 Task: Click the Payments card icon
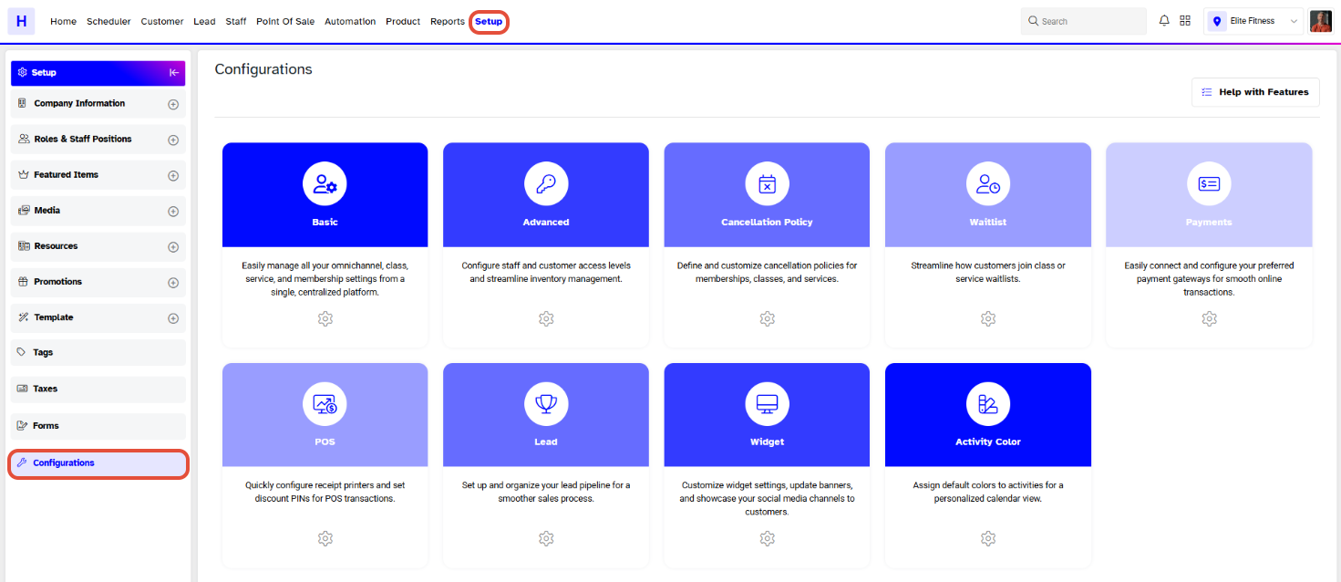(x=1209, y=184)
